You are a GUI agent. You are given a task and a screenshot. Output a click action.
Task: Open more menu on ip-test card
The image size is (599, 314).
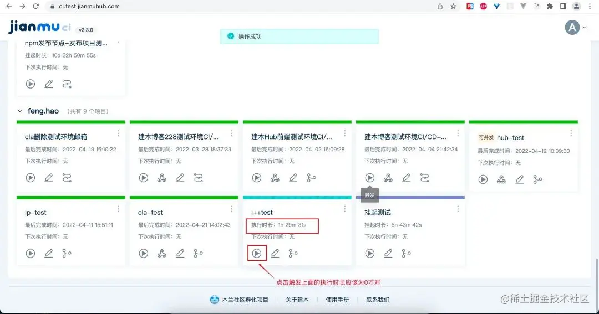(x=119, y=209)
